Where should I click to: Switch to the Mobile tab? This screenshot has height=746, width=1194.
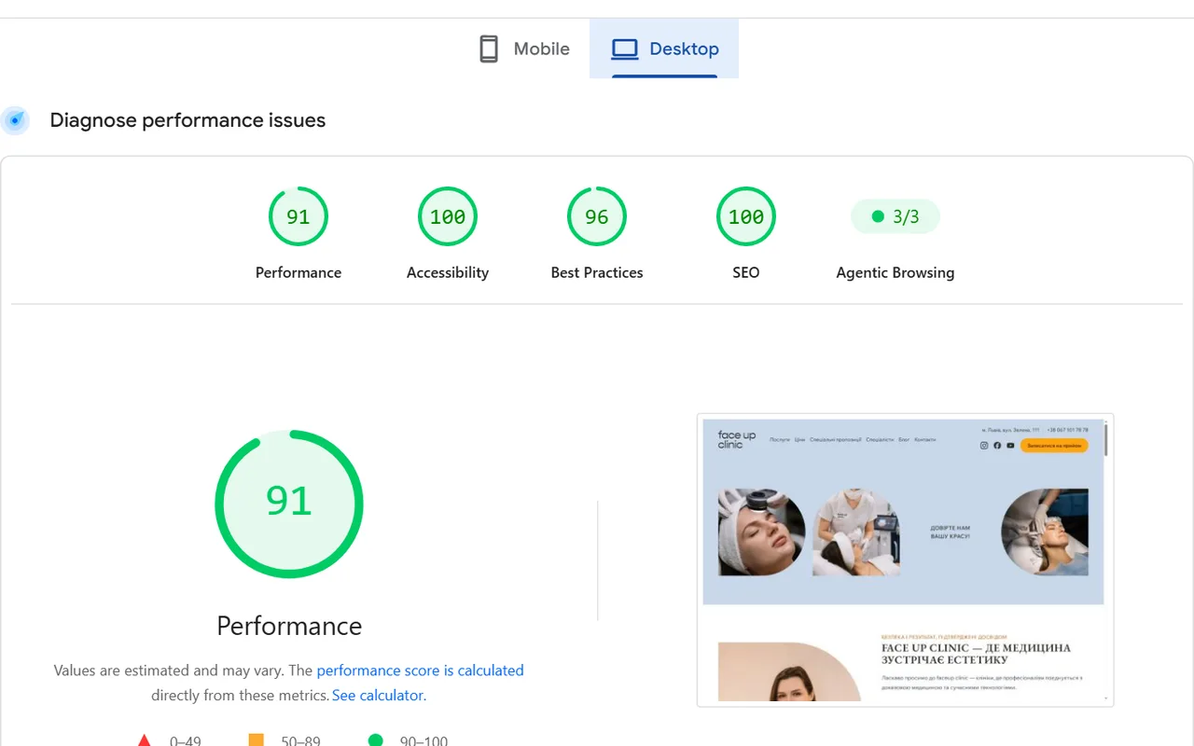(523, 48)
